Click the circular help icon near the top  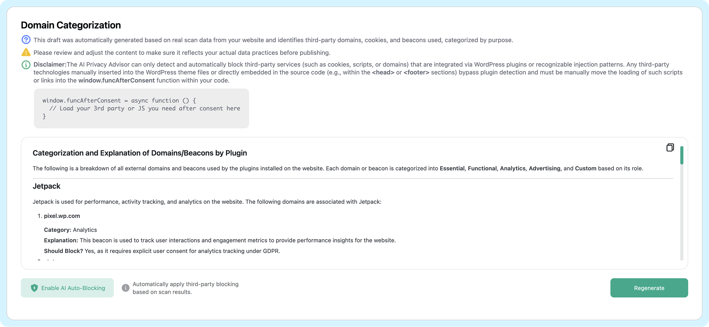click(x=26, y=40)
